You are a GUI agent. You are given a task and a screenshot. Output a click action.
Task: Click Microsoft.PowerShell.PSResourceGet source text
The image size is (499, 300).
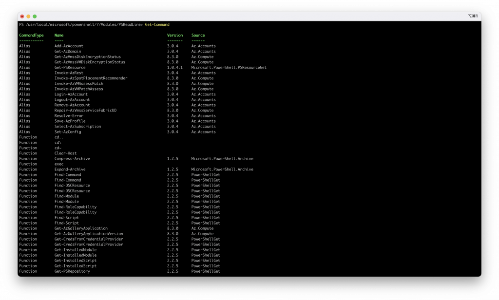229,67
